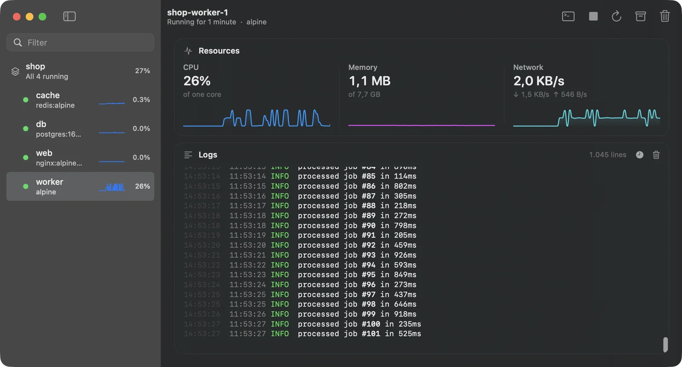Screen dimensions: 682x367
Task: Click log line for job #93
Action: 300,255
